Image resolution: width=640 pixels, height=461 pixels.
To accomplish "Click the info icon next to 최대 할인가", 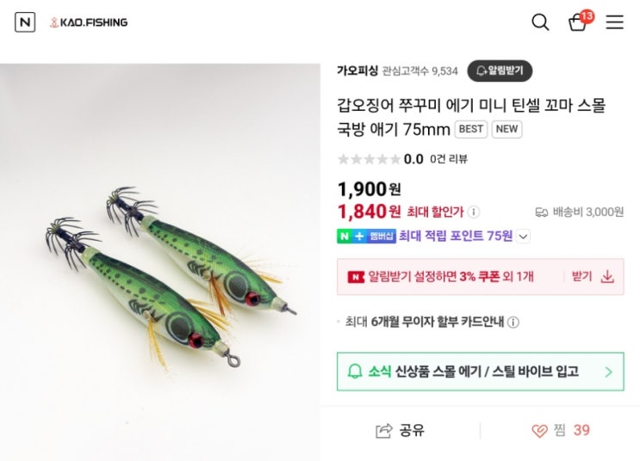I will [474, 212].
